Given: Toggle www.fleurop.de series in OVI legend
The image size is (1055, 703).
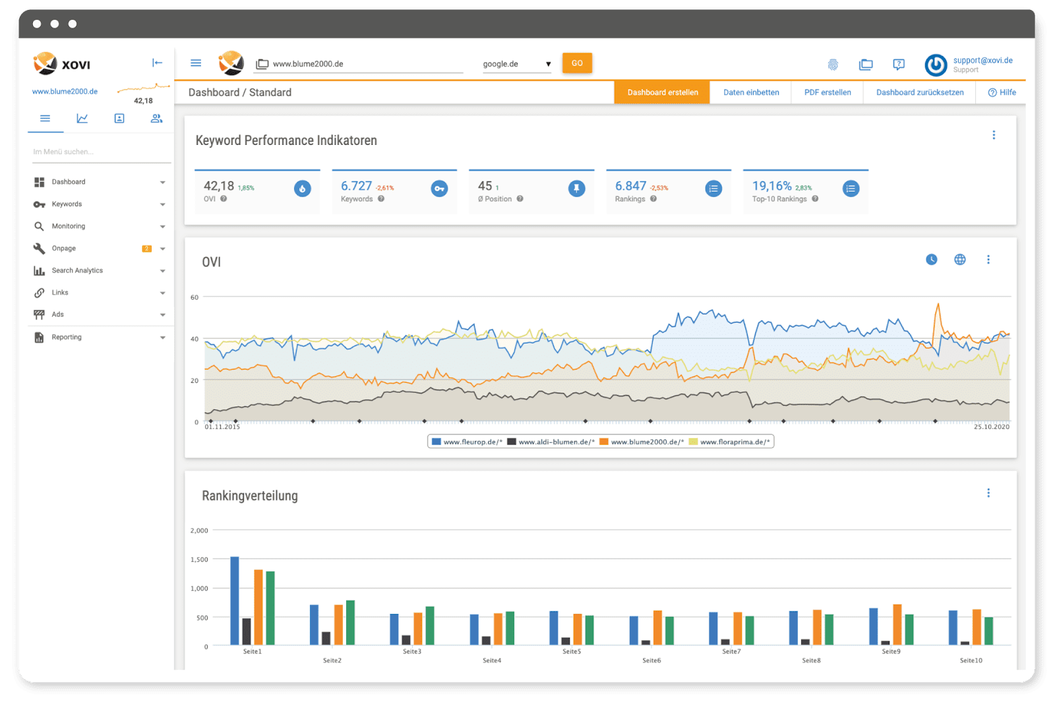Looking at the screenshot, I should 467,442.
